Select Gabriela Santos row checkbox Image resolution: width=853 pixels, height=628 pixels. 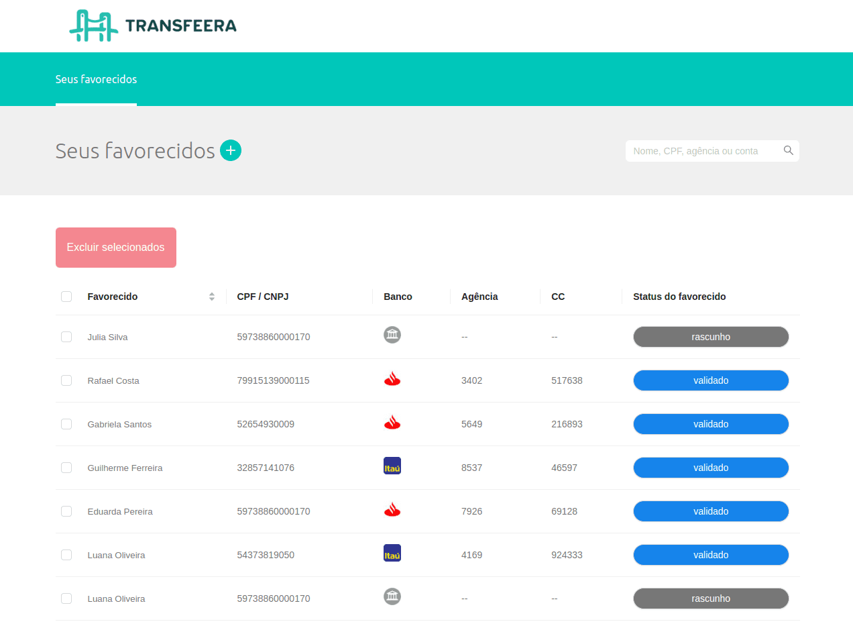66,424
